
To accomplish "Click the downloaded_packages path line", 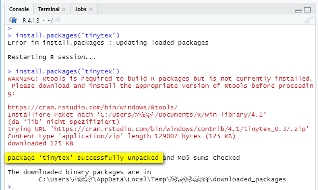I will pos(162,179).
